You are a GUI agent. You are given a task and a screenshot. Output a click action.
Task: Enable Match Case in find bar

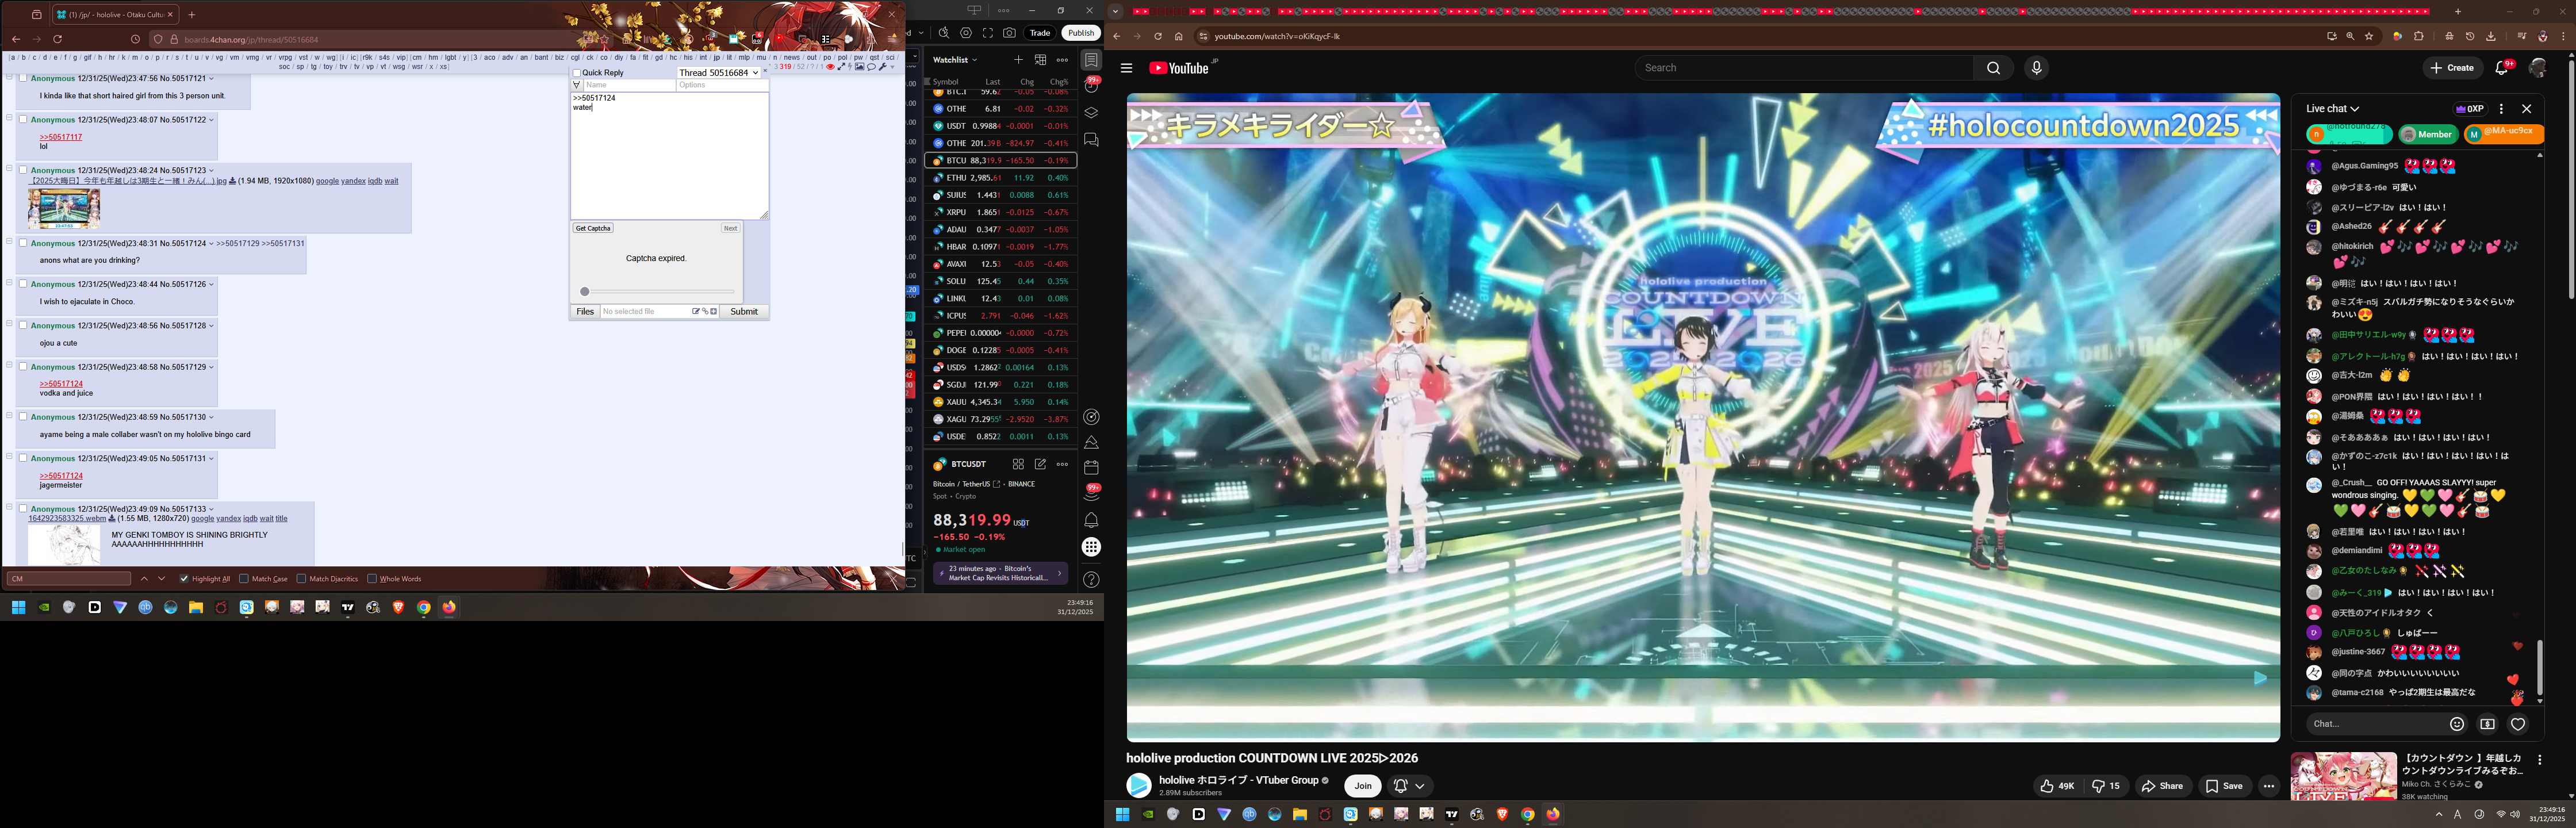244,579
